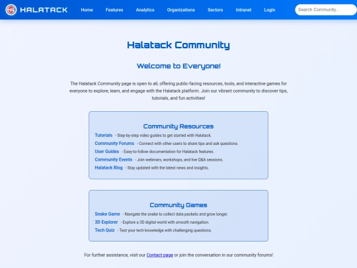Click the Login nav item
The image size is (357, 268).
(270, 10)
